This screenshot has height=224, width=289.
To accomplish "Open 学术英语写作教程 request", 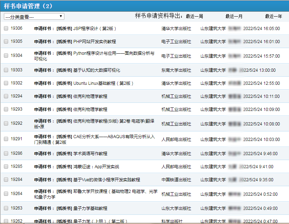I will (90, 154).
